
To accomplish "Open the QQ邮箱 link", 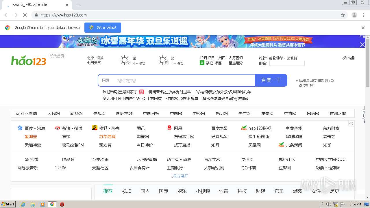I will (x=249, y=168).
